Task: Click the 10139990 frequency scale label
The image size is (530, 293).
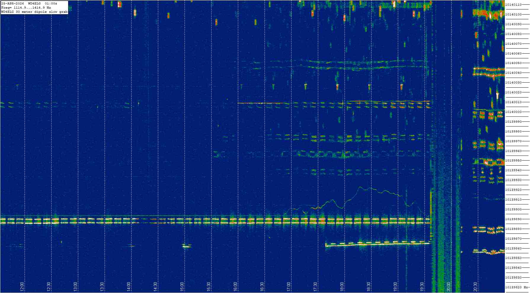Action: click(513, 122)
